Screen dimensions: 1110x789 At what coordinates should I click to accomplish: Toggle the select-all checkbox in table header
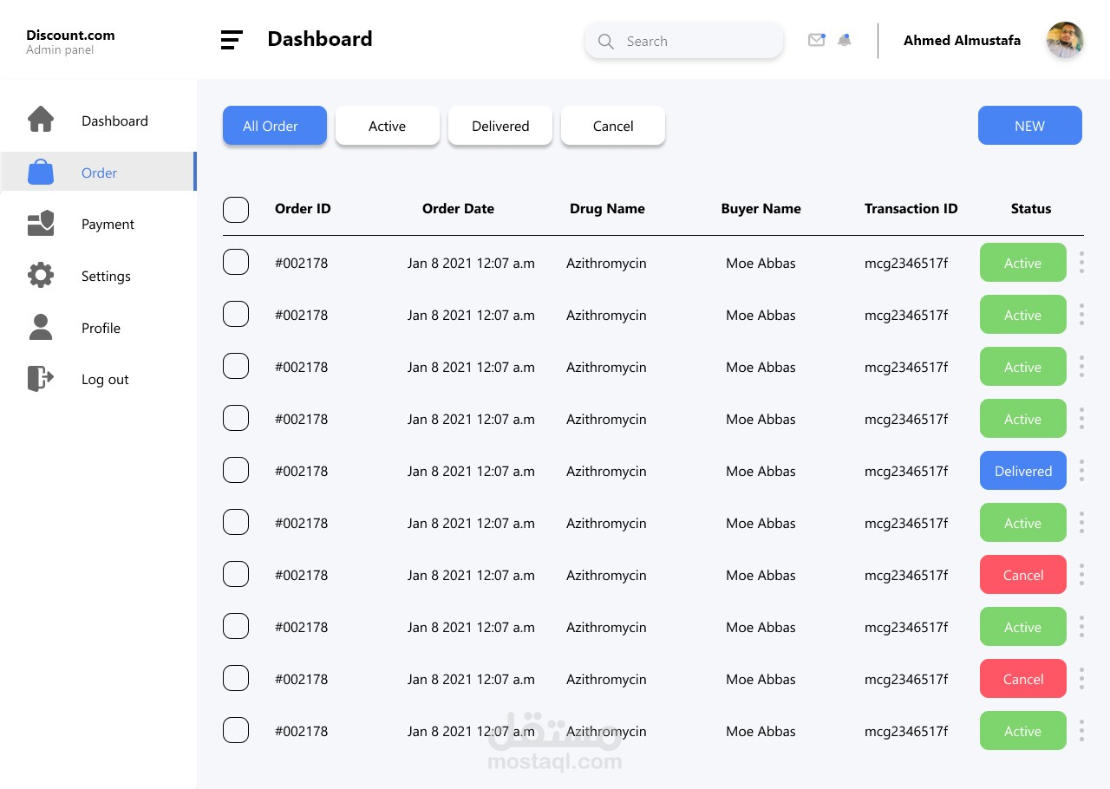coord(236,210)
